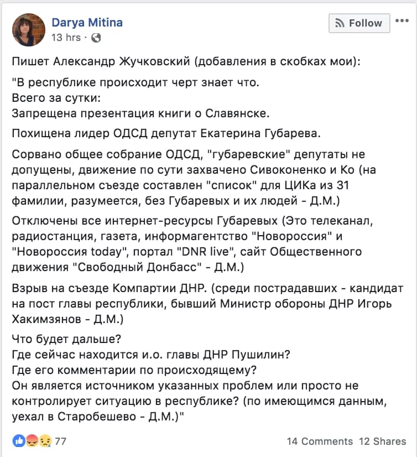Open the list of 77 reactions
The width and height of the screenshot is (417, 457).
click(x=61, y=442)
